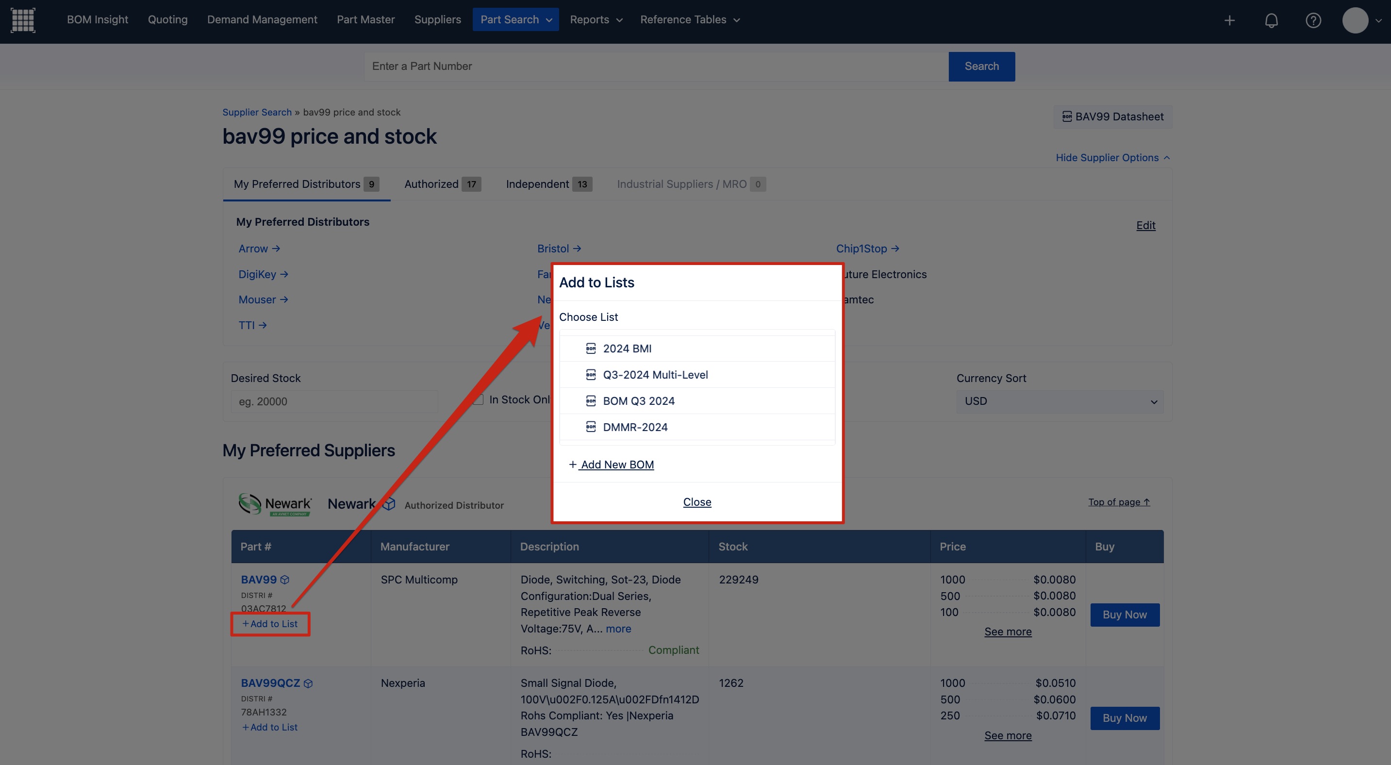This screenshot has width=1391, height=765.
Task: Open the BAV99 Datasheet button
Action: pos(1112,116)
